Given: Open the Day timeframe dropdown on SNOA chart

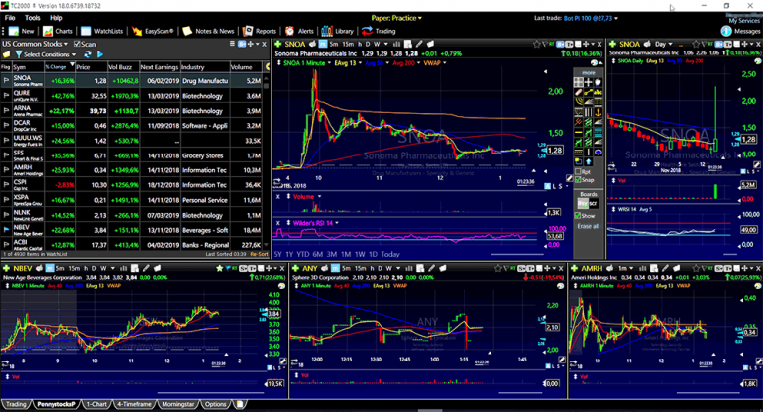Looking at the screenshot, I should (663, 44).
